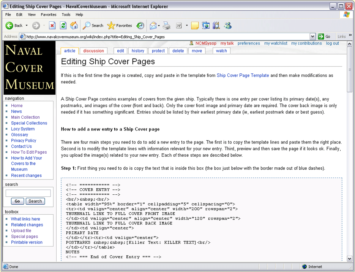Click the Mail envelope toolbar icon
This screenshot has height=272, width=355.
pyautogui.click(x=153, y=25)
